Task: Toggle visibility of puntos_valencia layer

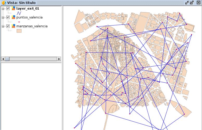Action: tap(8, 17)
